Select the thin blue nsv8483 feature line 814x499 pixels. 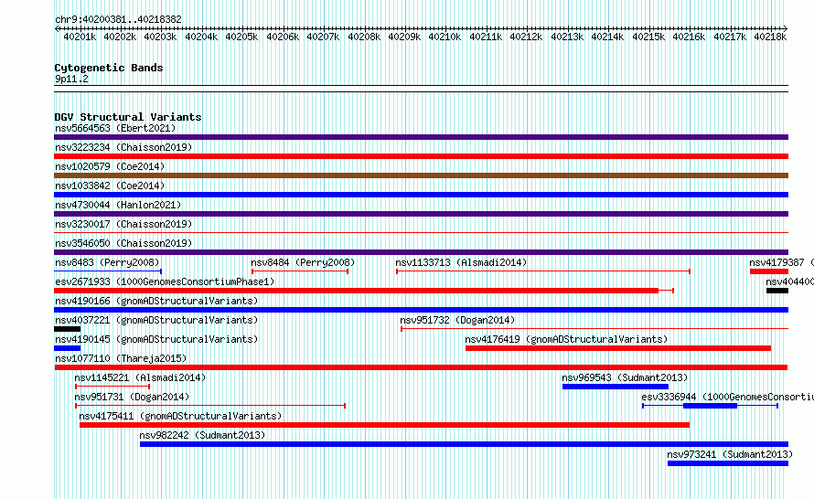[x=108, y=271]
